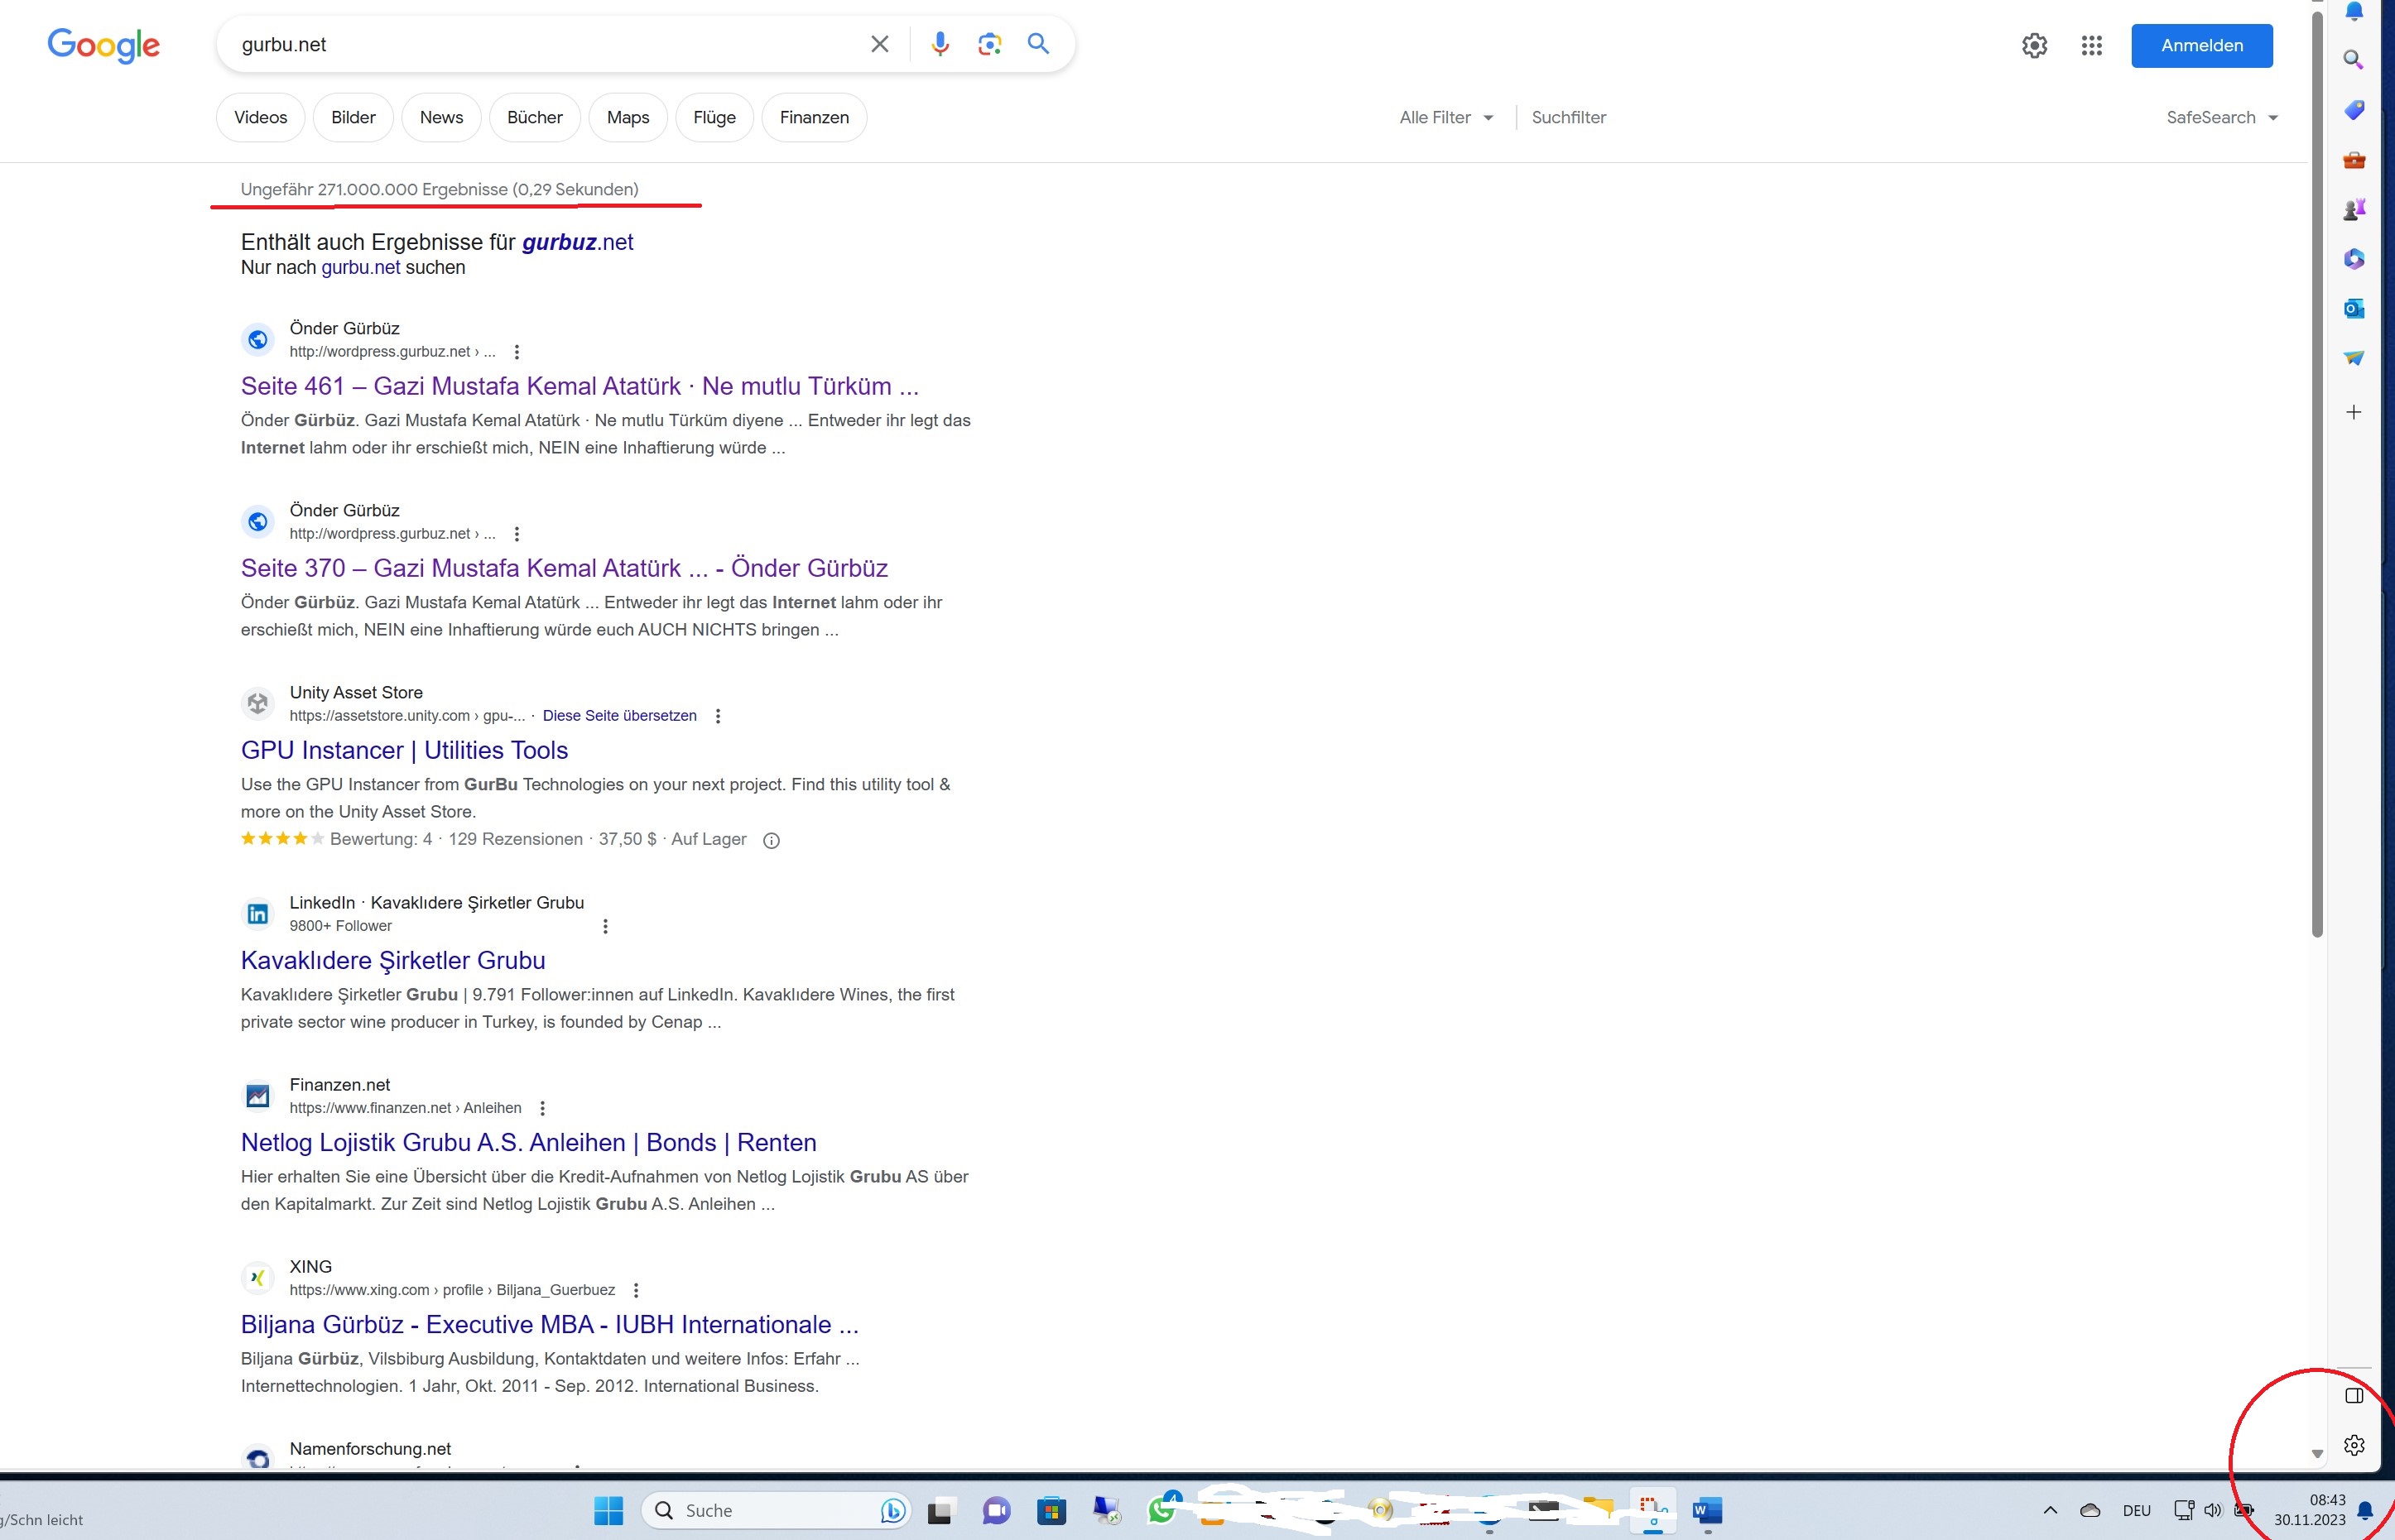This screenshot has height=1540, width=2395.
Task: Open the Seite 370 Atatürk result
Action: tap(565, 568)
